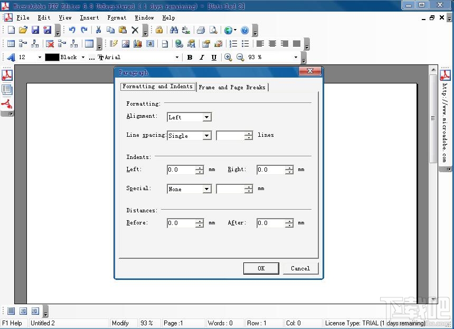Click the Find binoculars icon

(x=174, y=30)
